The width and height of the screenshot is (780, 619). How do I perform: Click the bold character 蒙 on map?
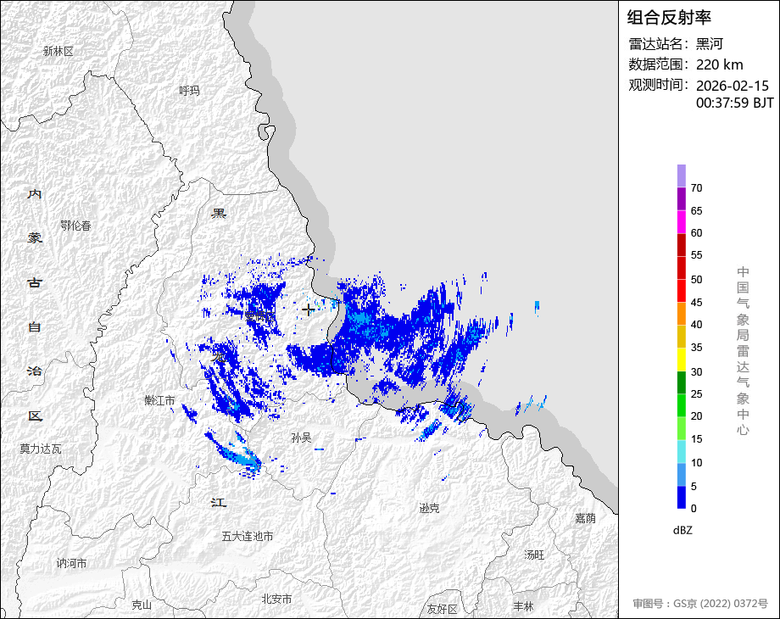click(x=34, y=238)
